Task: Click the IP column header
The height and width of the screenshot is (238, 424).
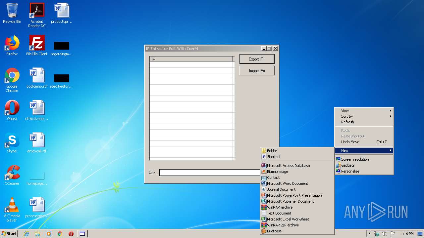Action: pyautogui.click(x=191, y=59)
